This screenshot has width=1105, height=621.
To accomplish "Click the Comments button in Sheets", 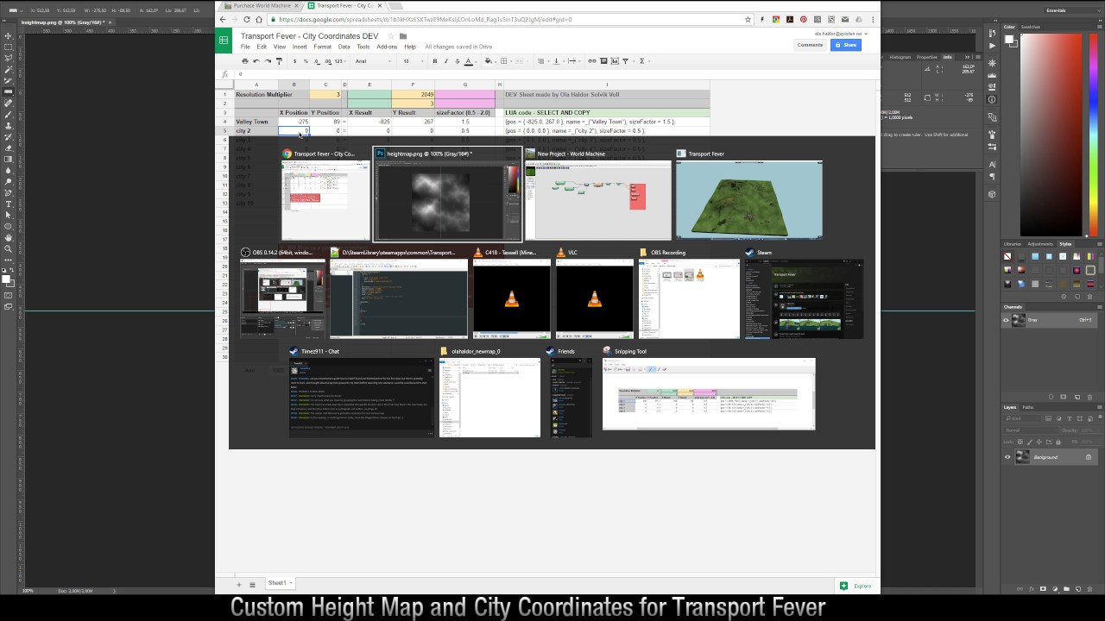I will [x=810, y=45].
